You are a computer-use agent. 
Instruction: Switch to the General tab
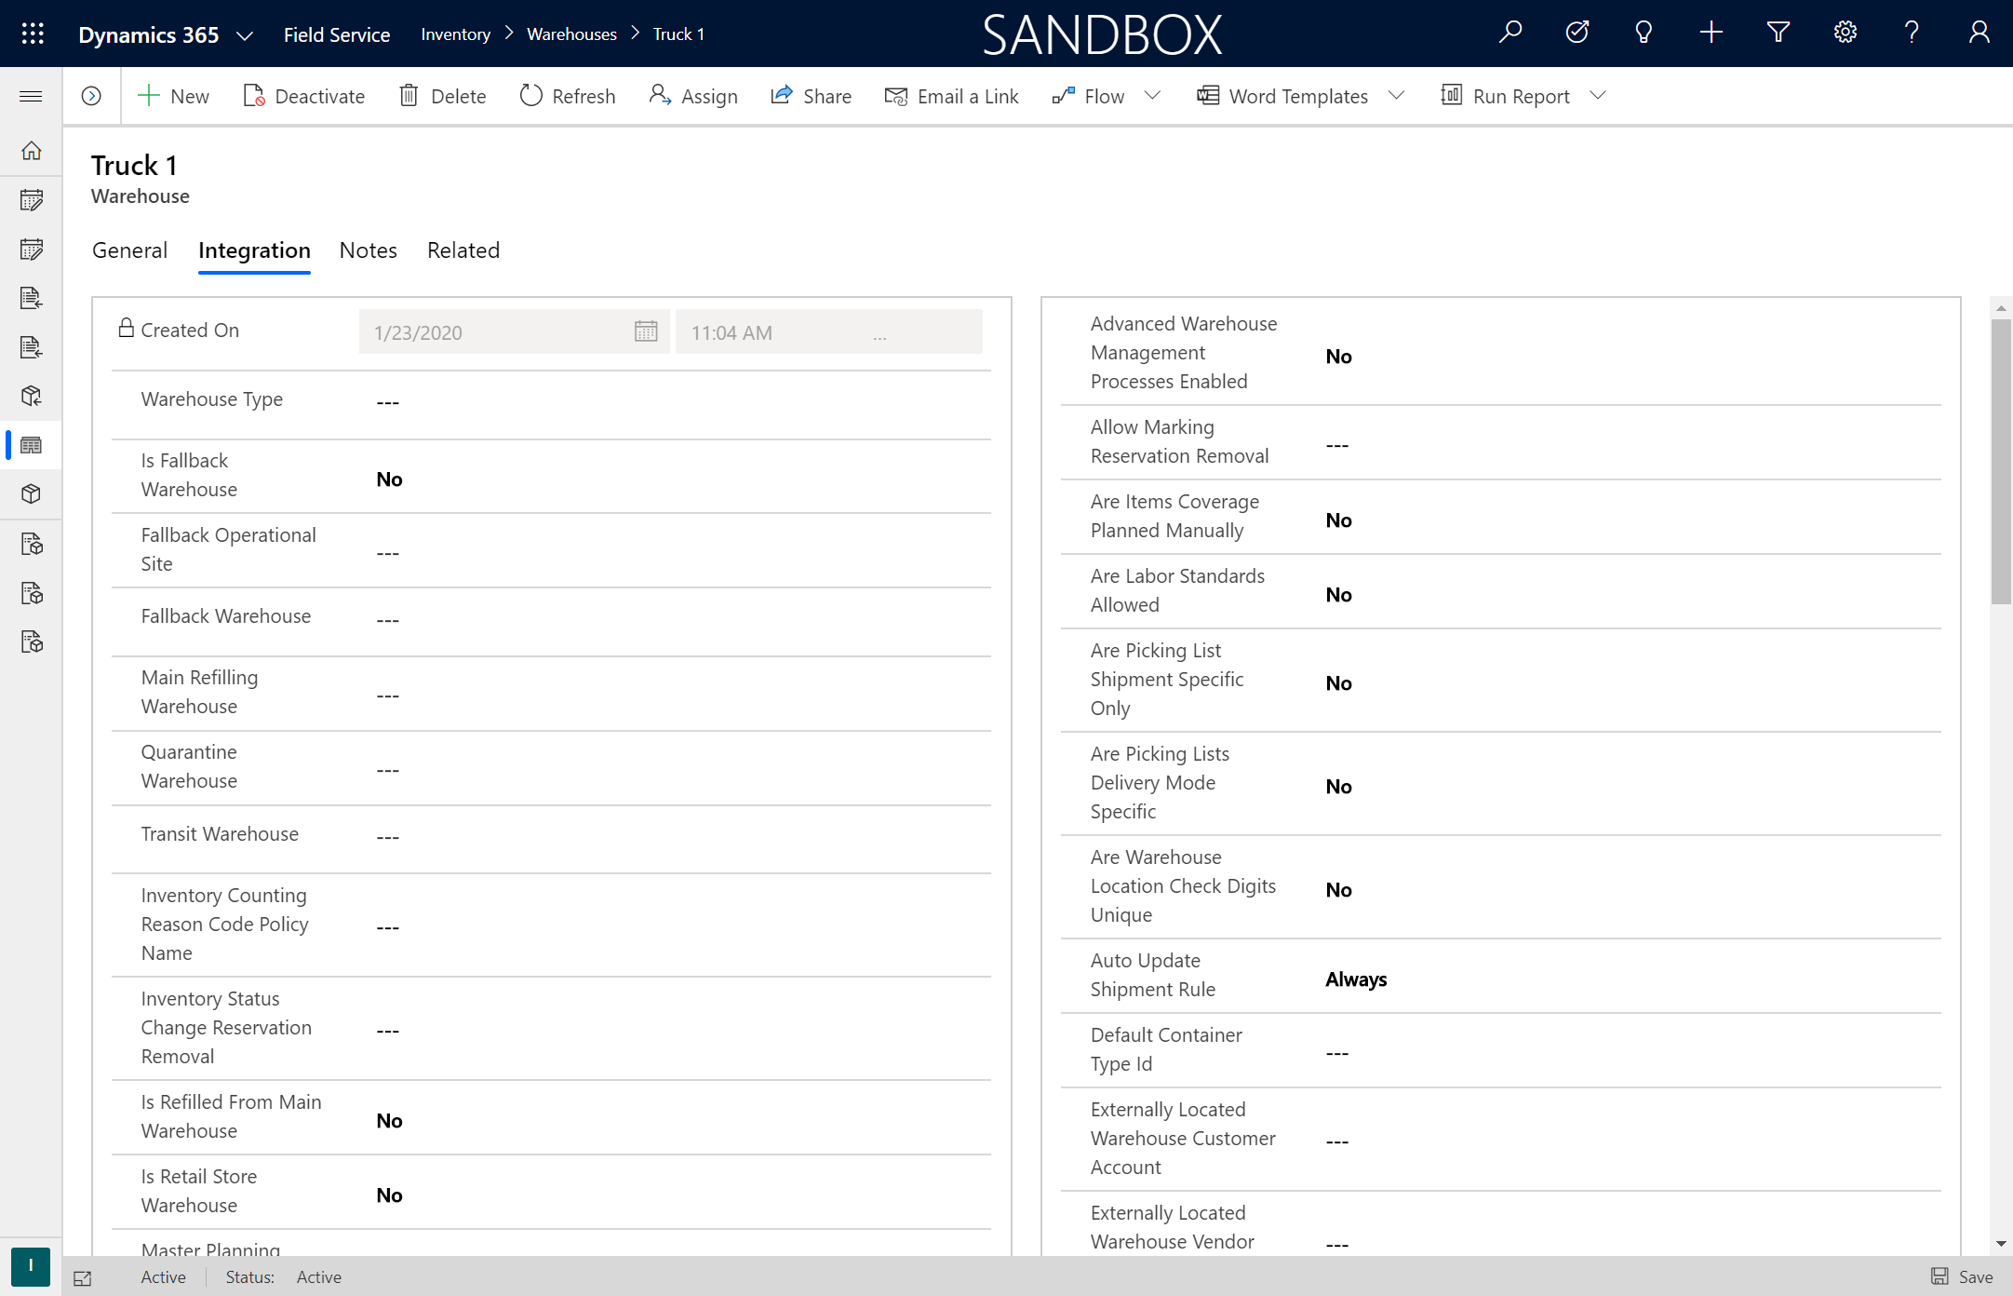129,250
